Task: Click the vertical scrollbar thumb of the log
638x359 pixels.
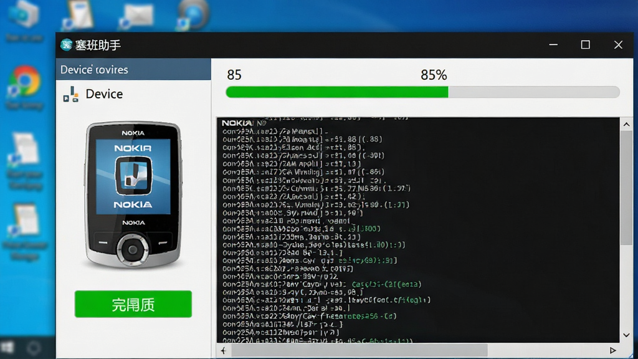Action: (x=626, y=188)
